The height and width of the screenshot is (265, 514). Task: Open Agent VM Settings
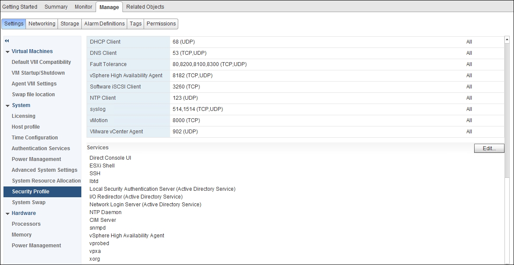click(34, 83)
